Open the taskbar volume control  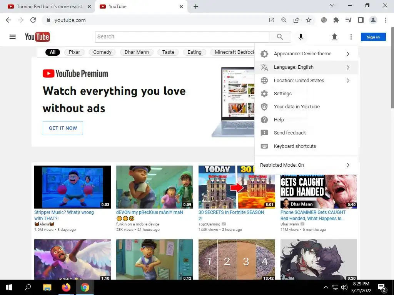click(344, 287)
